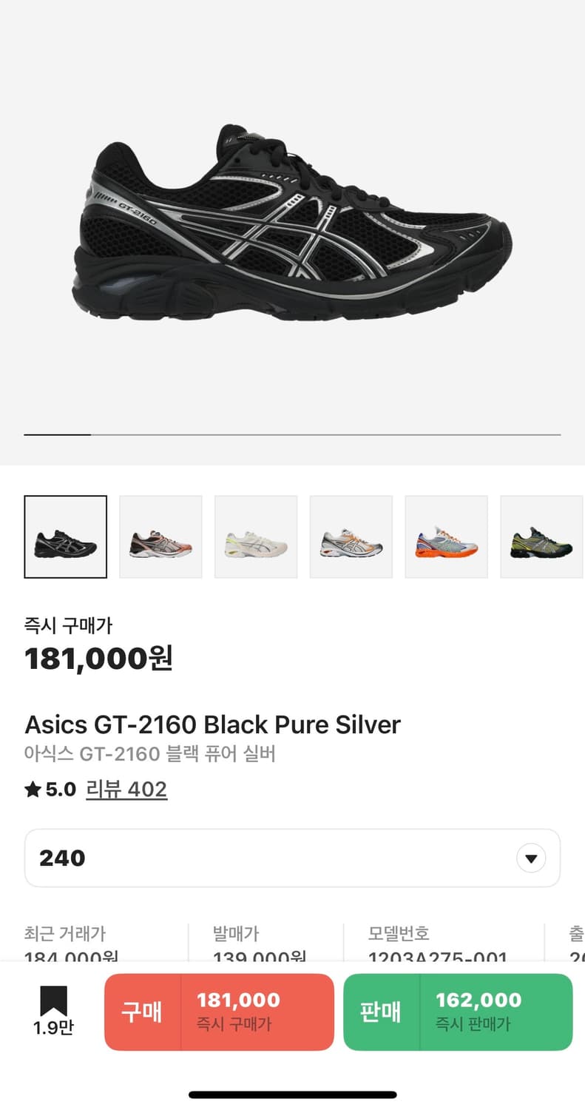
Task: Tap the red 구매 buy button
Action: click(142, 1012)
